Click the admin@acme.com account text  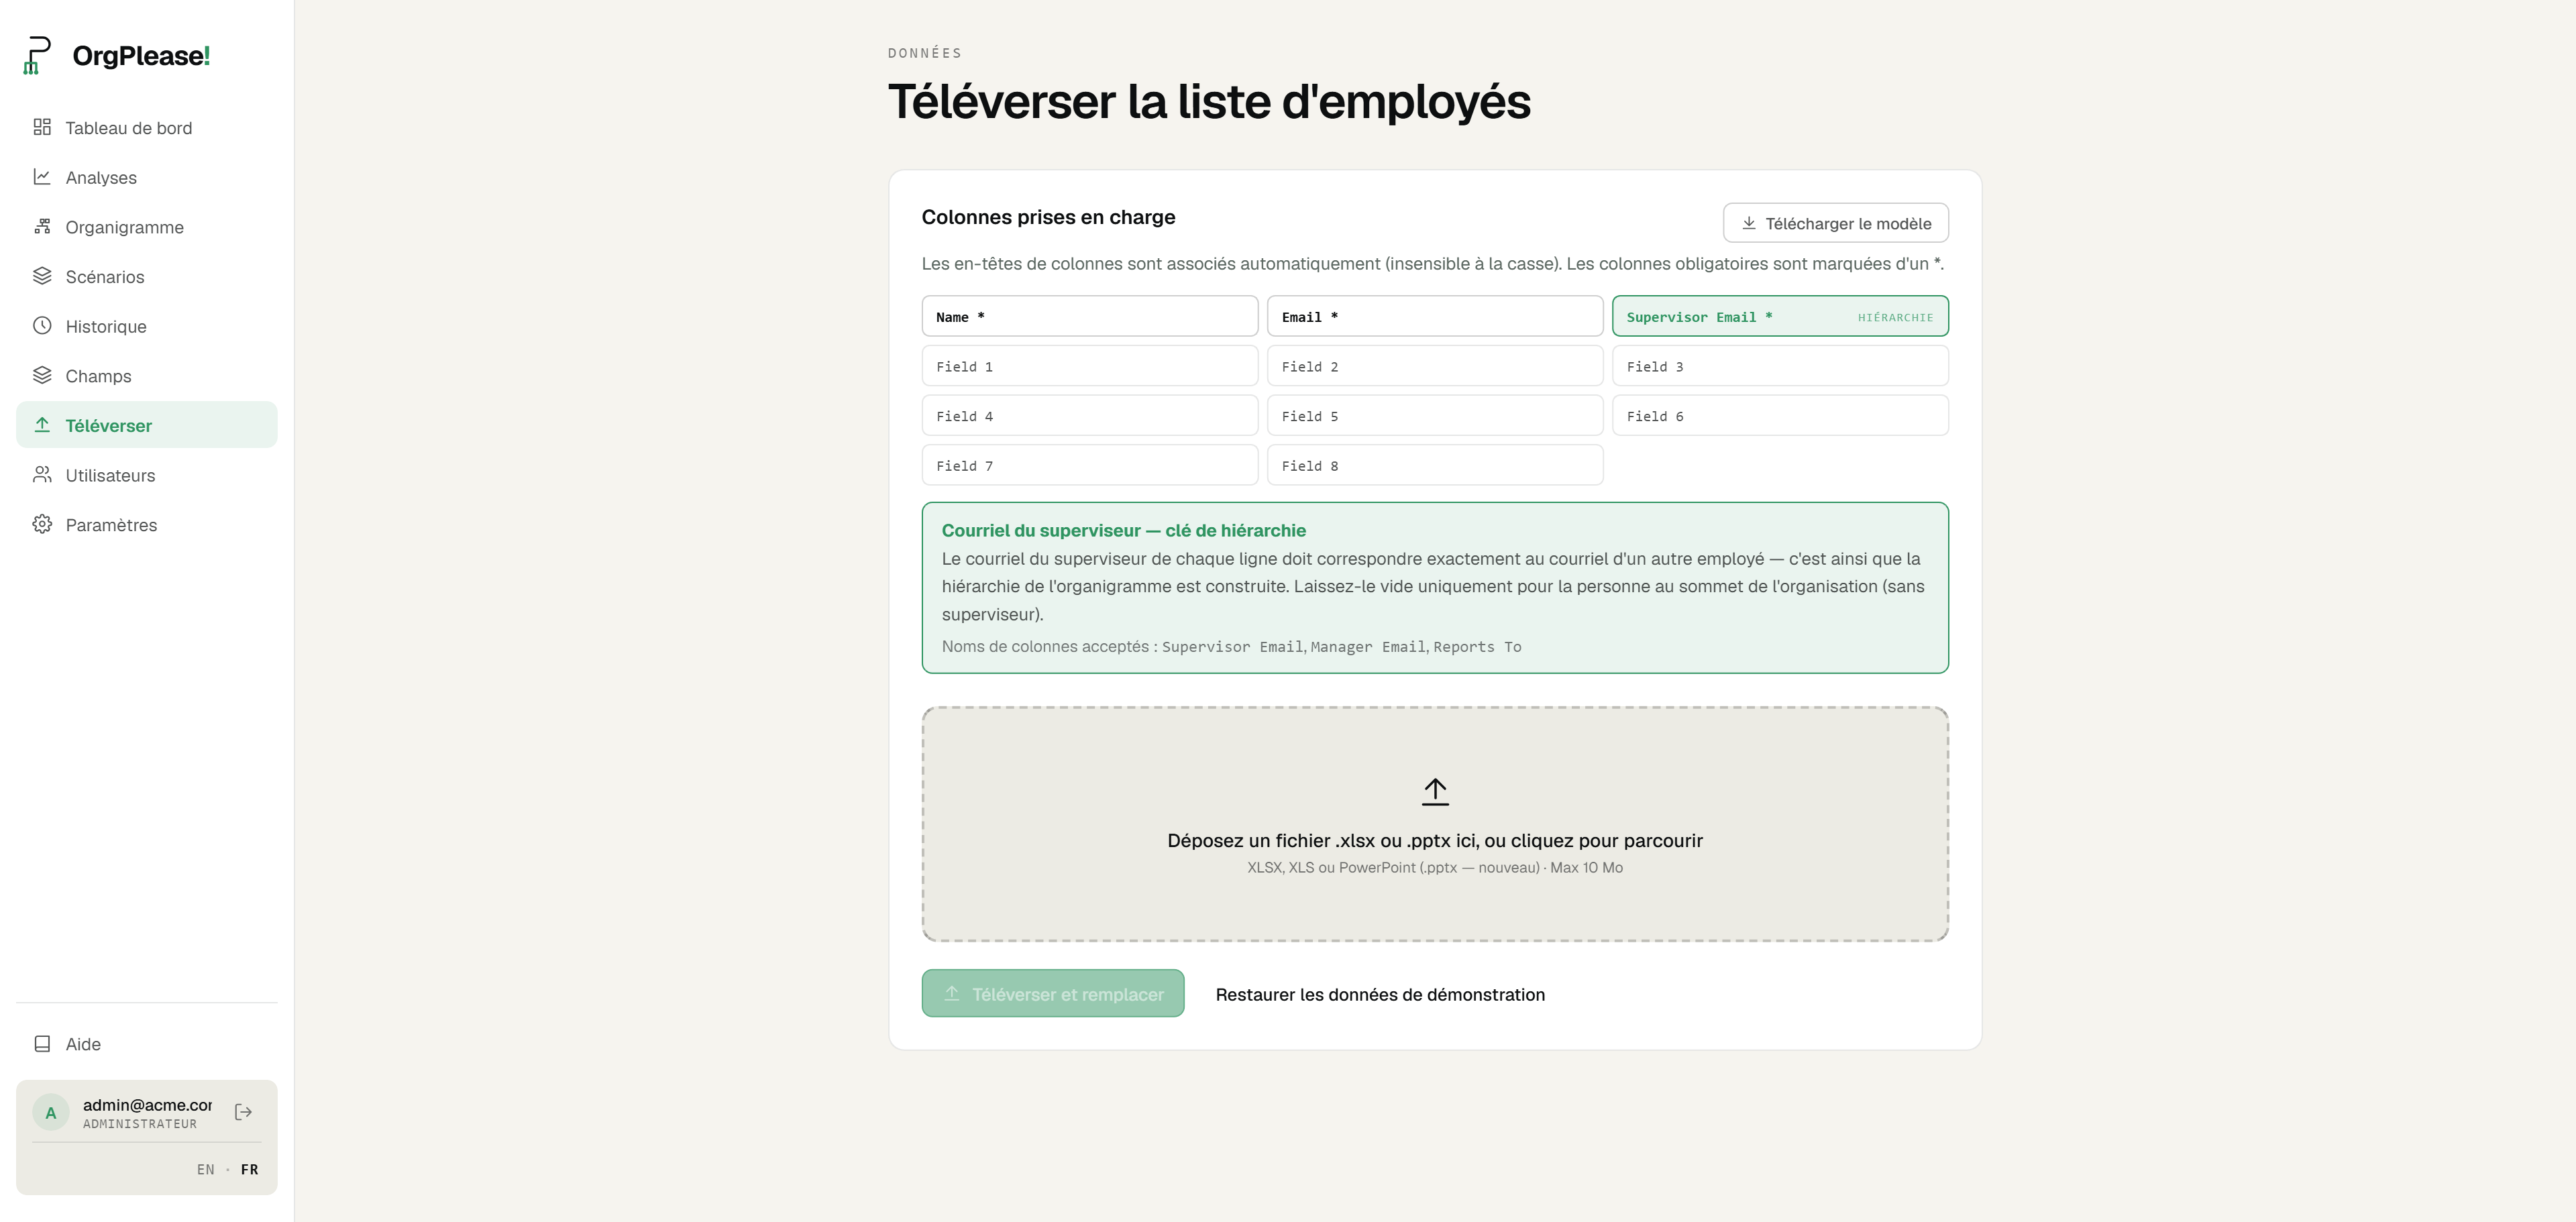147,1105
